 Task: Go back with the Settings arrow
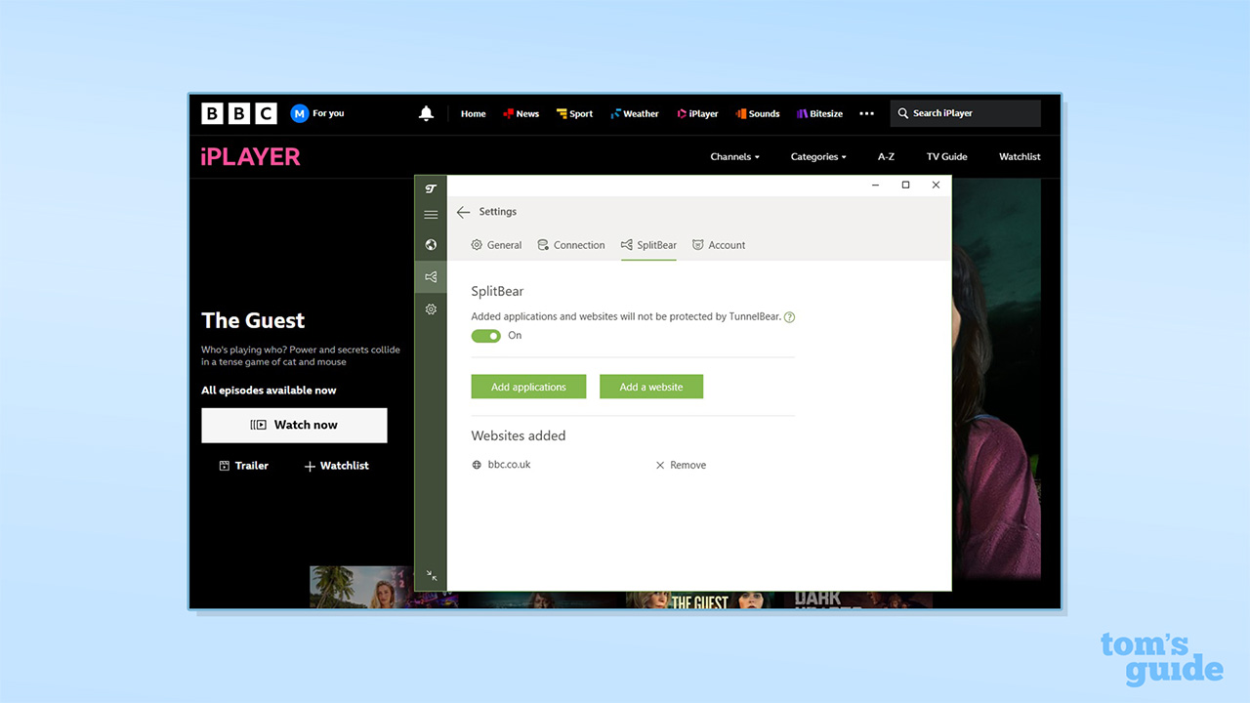463,212
